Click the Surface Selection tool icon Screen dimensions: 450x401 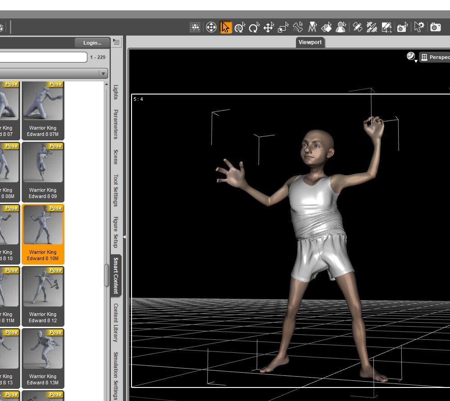click(327, 27)
